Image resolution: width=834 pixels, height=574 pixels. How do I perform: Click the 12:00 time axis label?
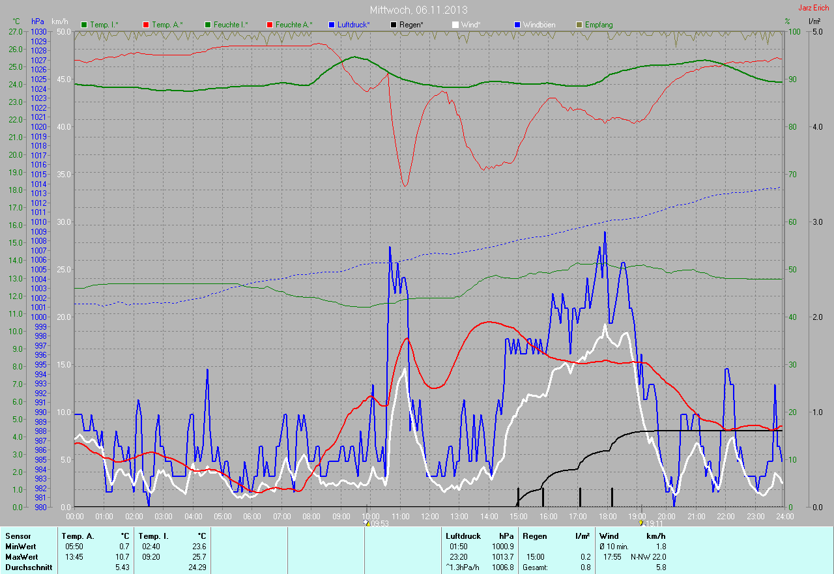(x=429, y=517)
